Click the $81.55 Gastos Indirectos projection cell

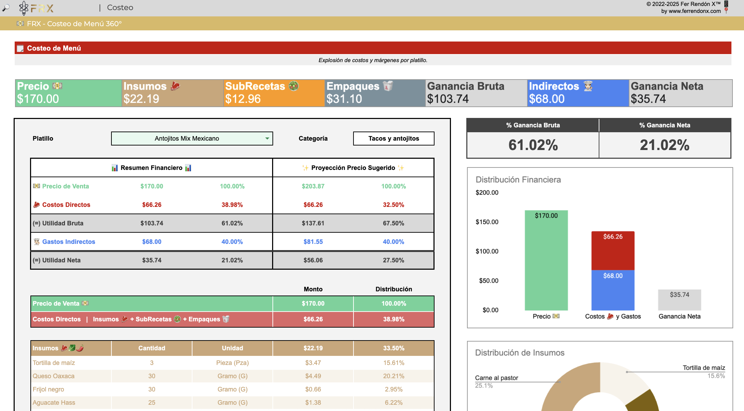tap(313, 241)
